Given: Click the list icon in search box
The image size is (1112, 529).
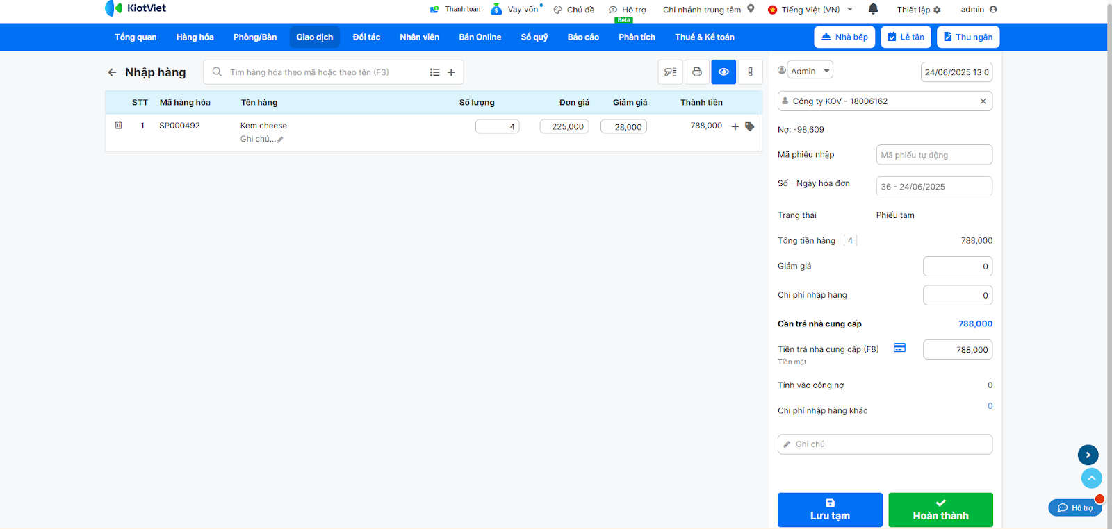Looking at the screenshot, I should pyautogui.click(x=434, y=72).
